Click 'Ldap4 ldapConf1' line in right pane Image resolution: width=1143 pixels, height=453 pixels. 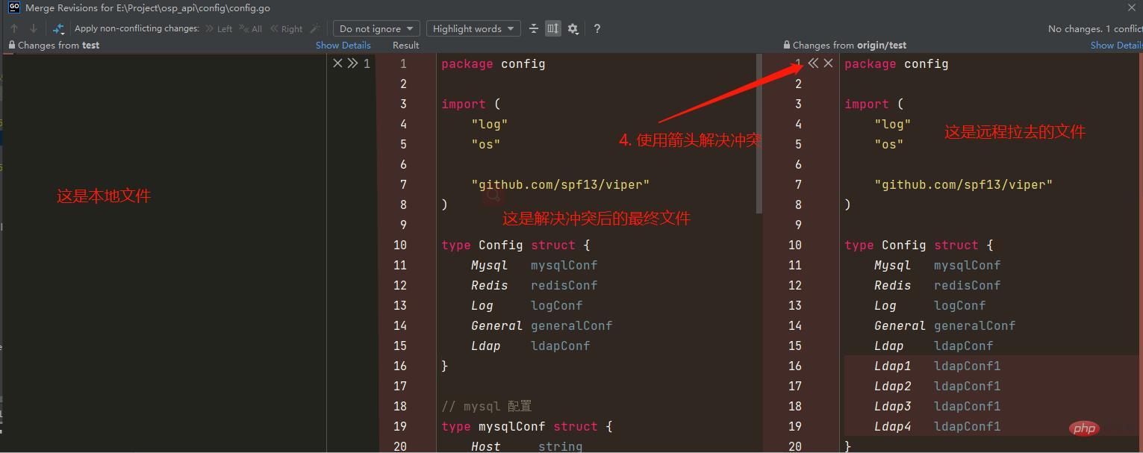[x=937, y=426]
